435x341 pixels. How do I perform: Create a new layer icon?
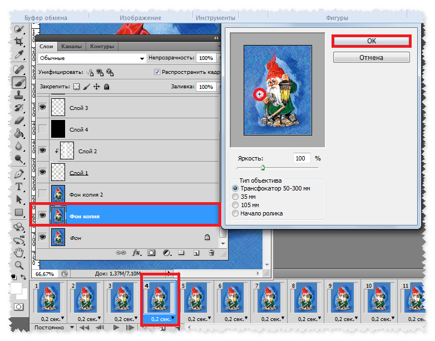(196, 253)
